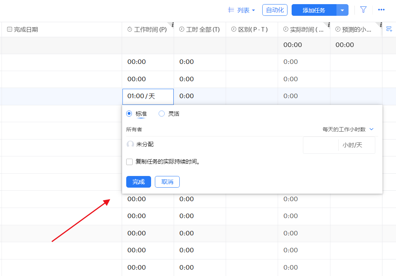Click the info corner on 实际时间 header

328,24
